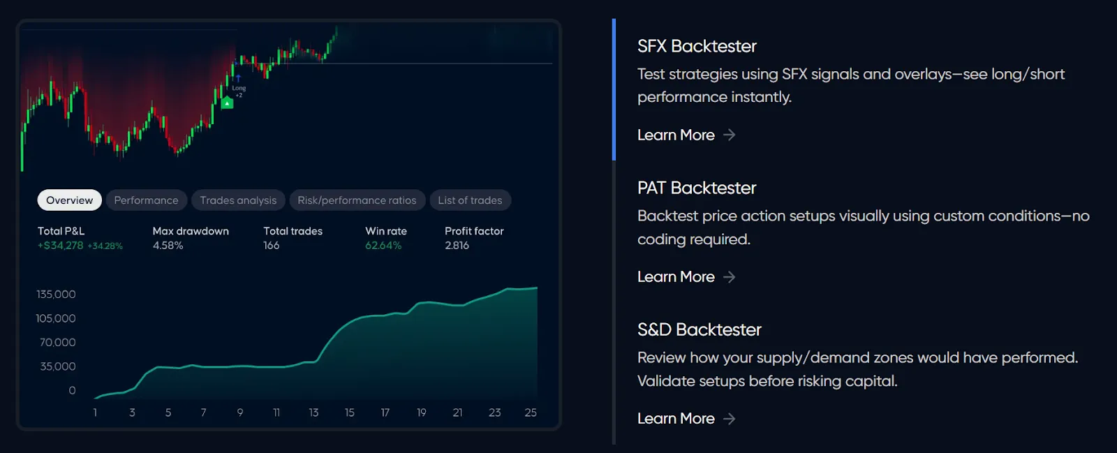
Task: Open the Trades analysis tab
Action: (x=238, y=200)
